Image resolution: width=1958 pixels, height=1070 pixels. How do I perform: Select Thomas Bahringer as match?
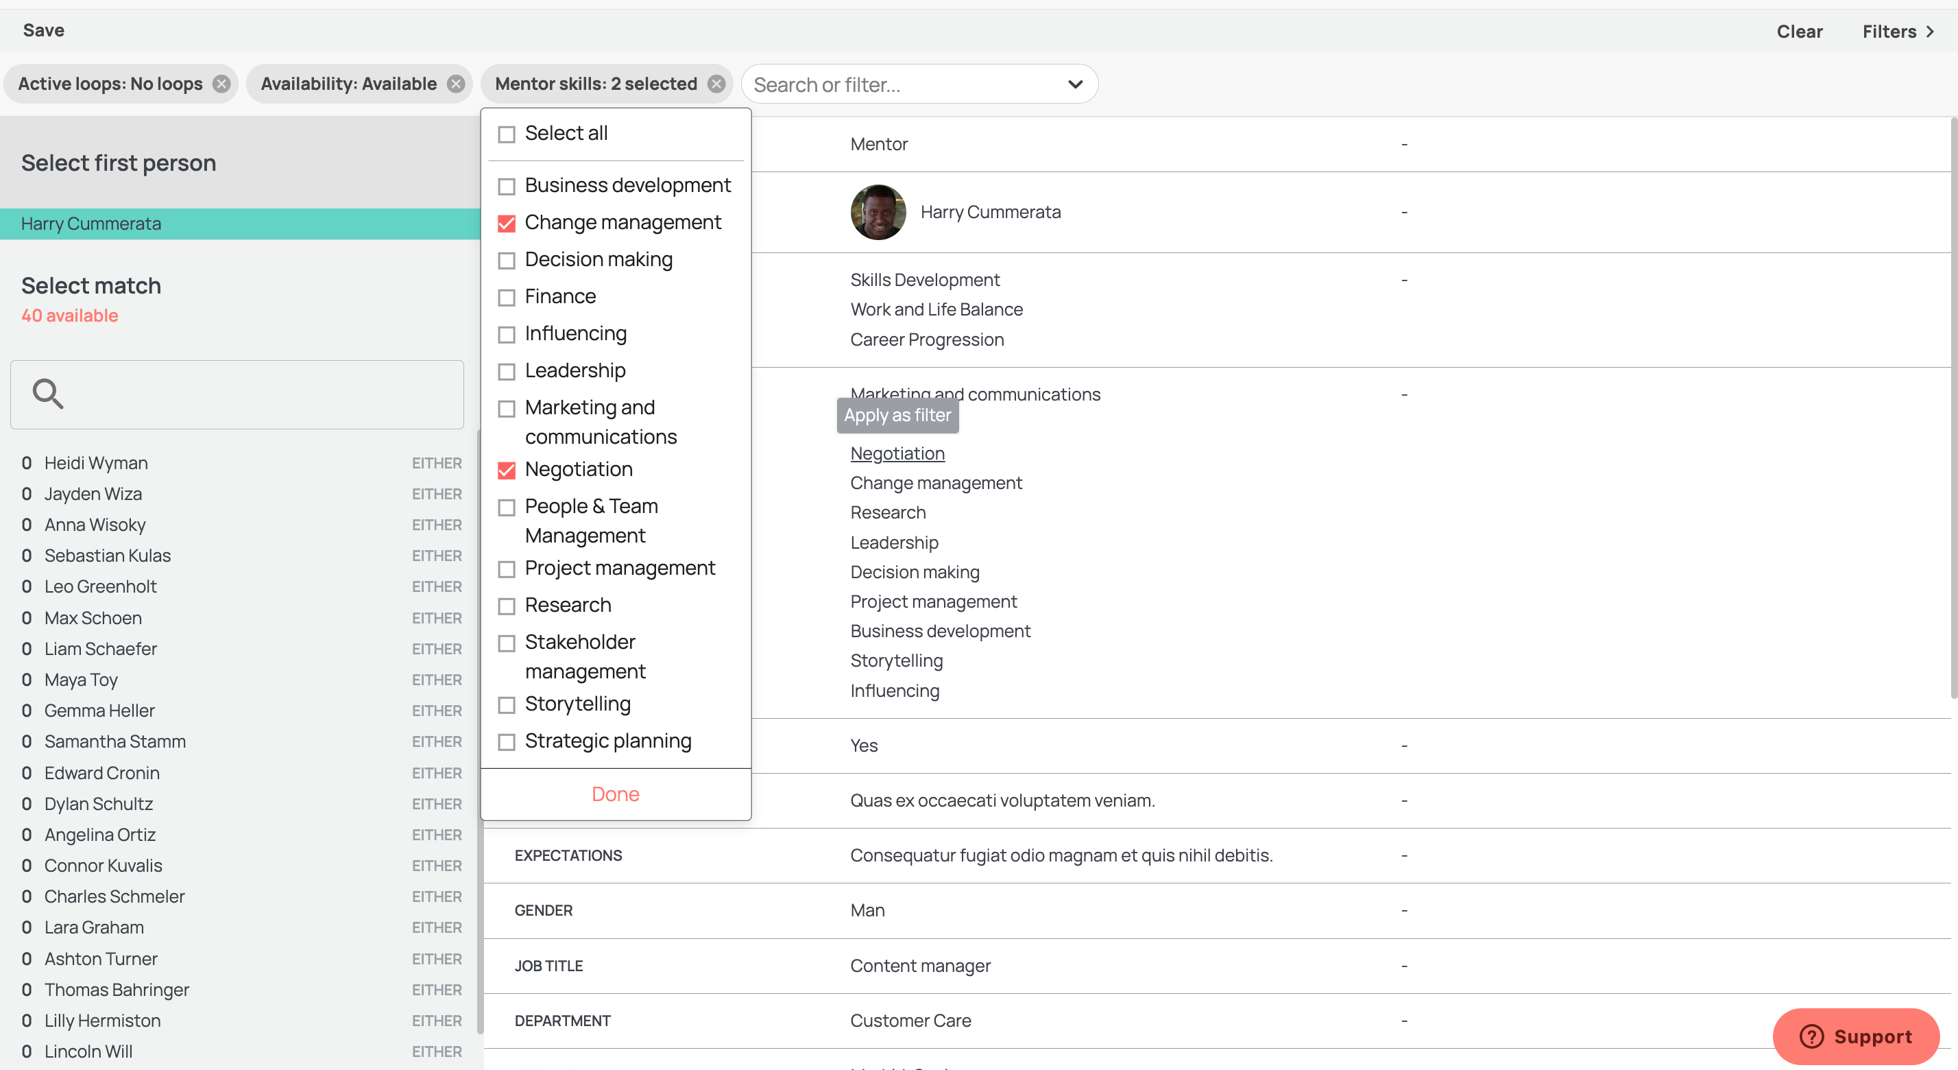pos(241,990)
